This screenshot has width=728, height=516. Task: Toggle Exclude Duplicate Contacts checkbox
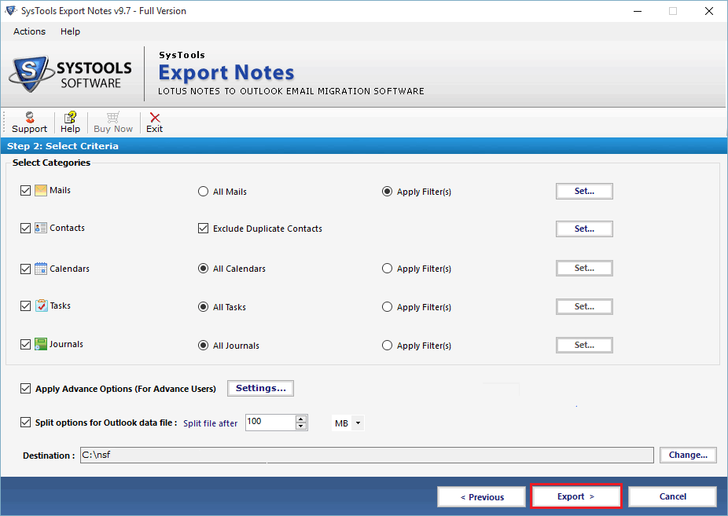coord(203,228)
